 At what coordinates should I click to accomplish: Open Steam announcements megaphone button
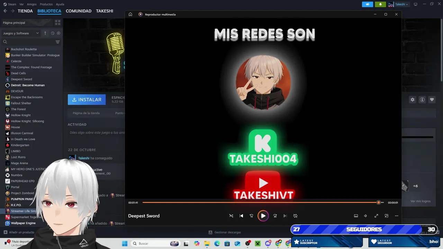367,4
